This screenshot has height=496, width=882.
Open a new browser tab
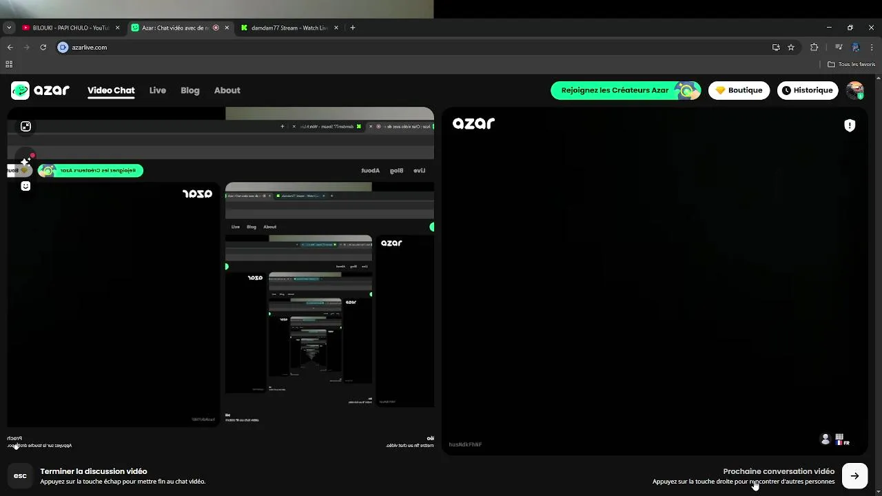click(353, 28)
